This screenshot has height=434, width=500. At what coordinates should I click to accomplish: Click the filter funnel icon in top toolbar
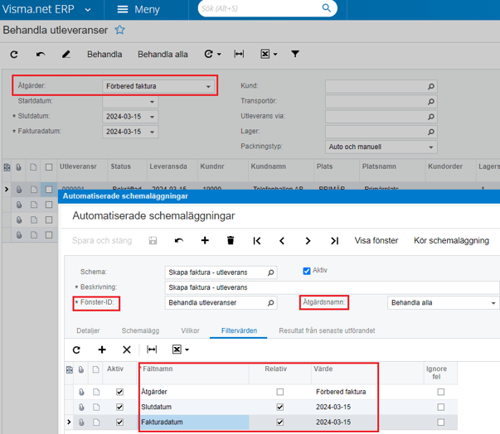(x=295, y=55)
